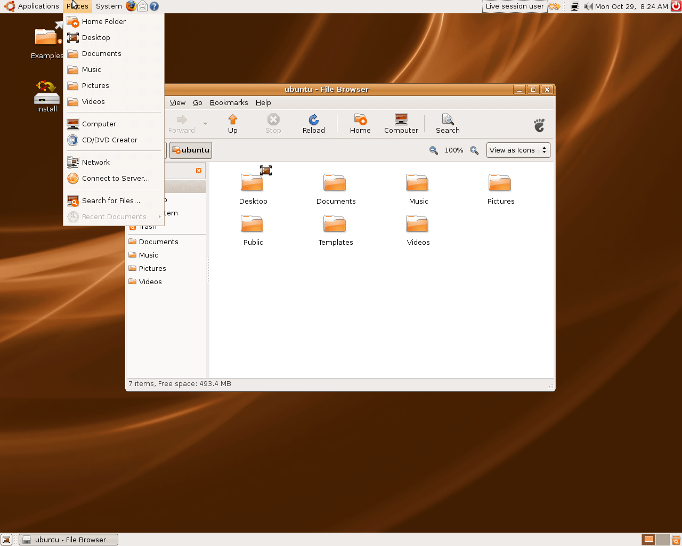Open the View menu in File Browser
This screenshot has height=546, width=682.
(x=177, y=103)
